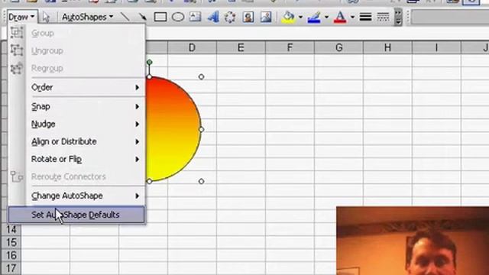Screen dimensions: 489x275
Task: Select column H header
Action: 387,47
